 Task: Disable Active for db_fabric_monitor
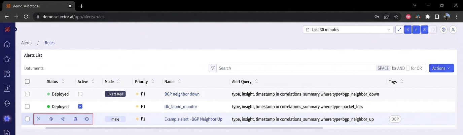coord(80,106)
